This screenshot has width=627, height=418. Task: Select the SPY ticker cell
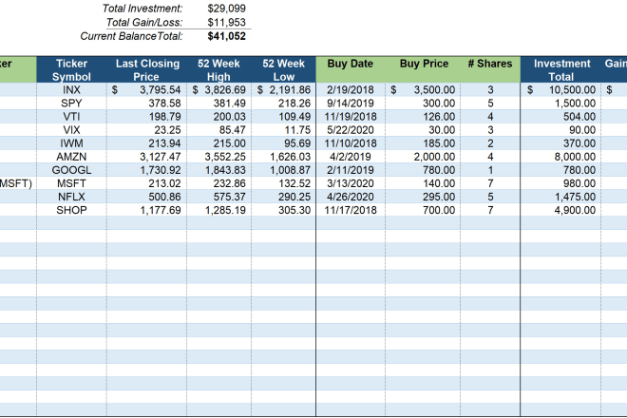coord(71,104)
